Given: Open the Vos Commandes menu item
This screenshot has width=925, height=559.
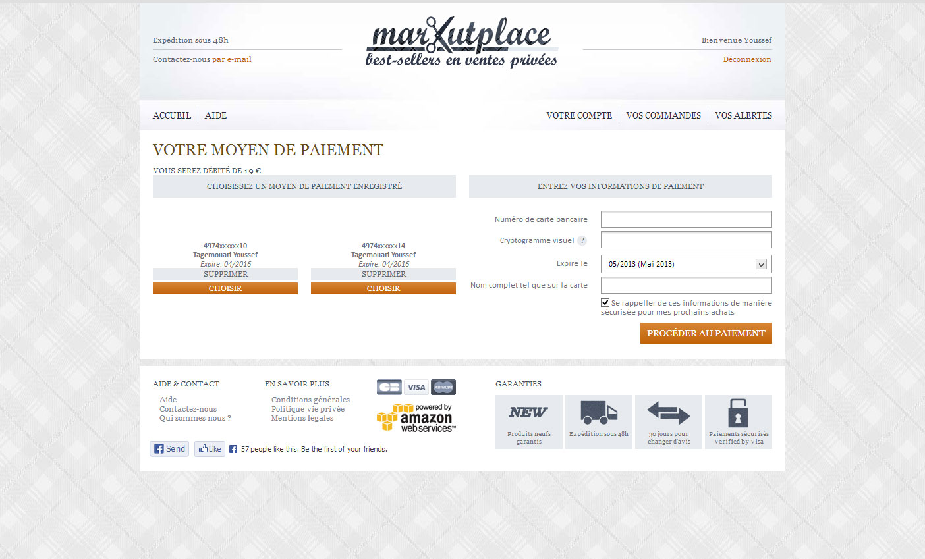Looking at the screenshot, I should click(x=663, y=115).
